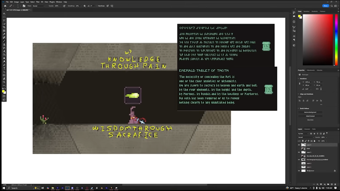The width and height of the screenshot is (340, 191).
Task: Select the Elliptical Marquee tool
Action: [4, 17]
